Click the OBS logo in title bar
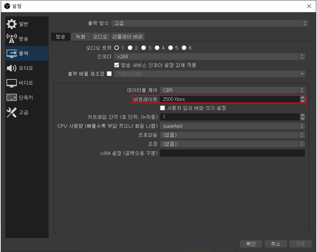Screen dimensions: 317x252 [6, 6]
